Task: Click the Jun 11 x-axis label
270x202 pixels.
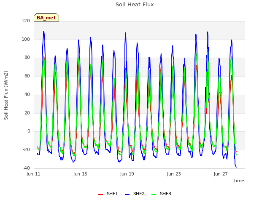Action: tap(33, 174)
